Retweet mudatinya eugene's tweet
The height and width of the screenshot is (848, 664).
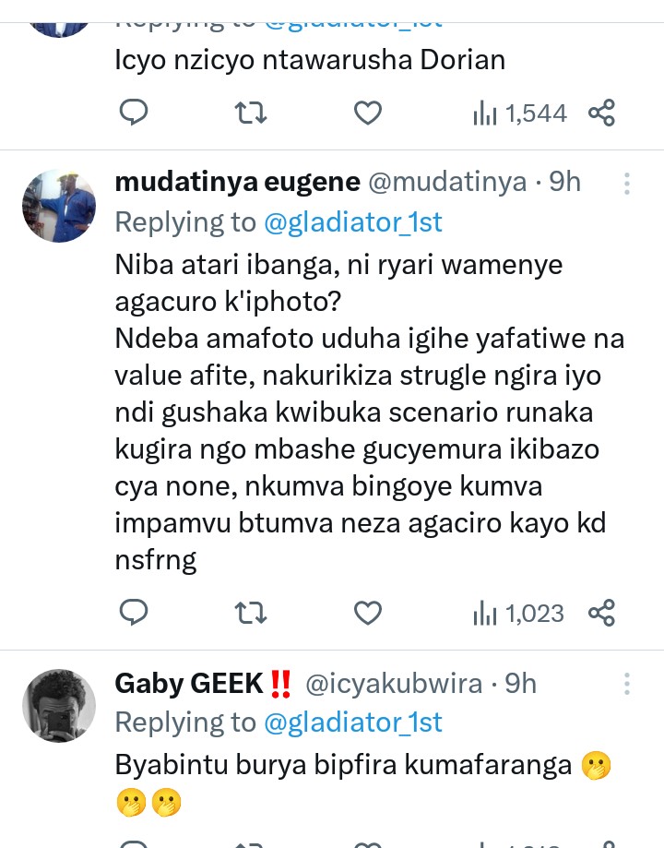(251, 612)
